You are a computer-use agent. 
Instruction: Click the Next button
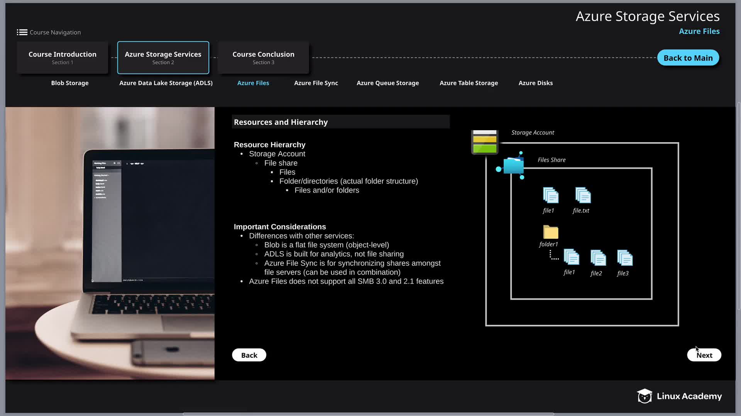704,355
